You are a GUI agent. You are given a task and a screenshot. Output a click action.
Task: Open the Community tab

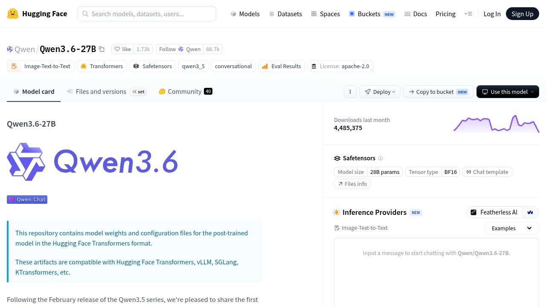tap(185, 91)
